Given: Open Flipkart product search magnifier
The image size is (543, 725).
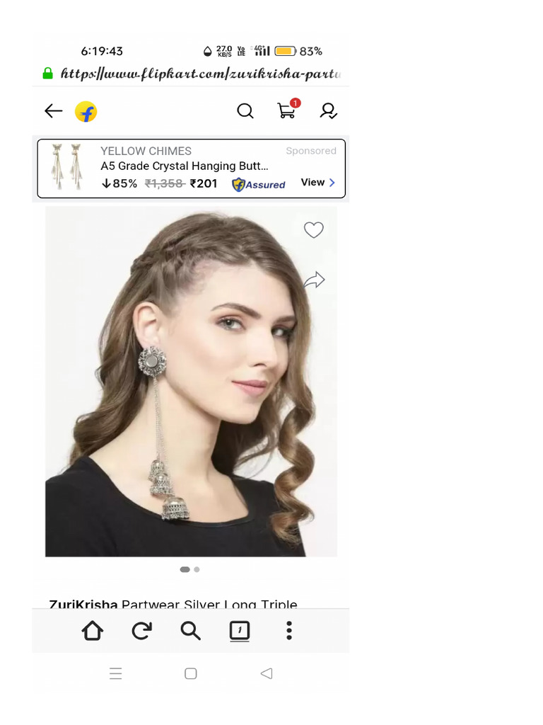Looking at the screenshot, I should click(x=245, y=111).
